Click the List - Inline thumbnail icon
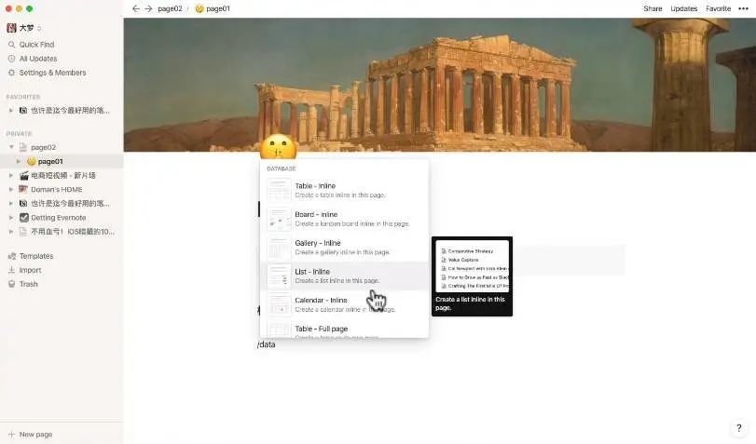Image resolution: width=756 pixels, height=444 pixels. coord(279,276)
